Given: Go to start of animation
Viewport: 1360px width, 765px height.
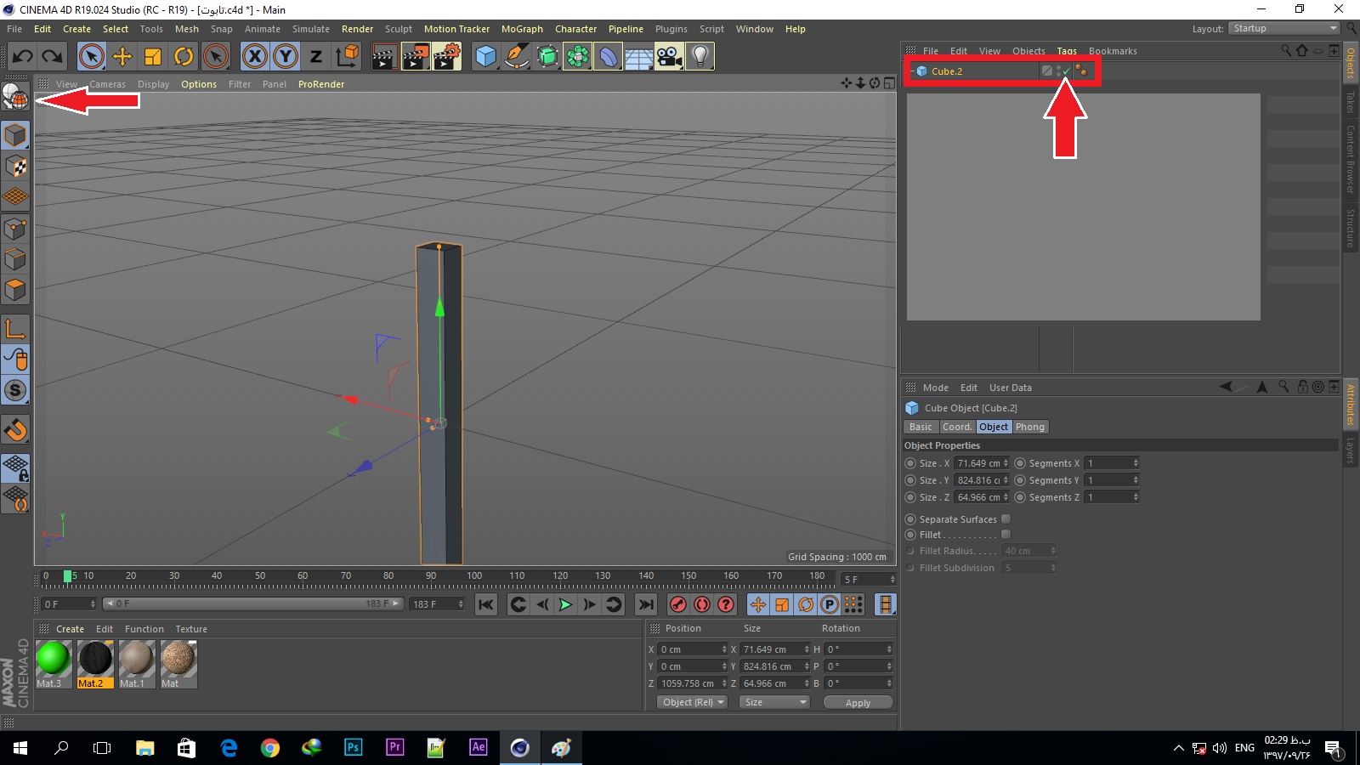Looking at the screenshot, I should [x=486, y=604].
